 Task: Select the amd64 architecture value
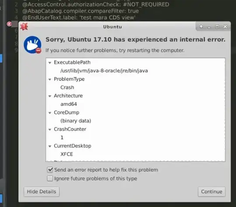pos(69,104)
